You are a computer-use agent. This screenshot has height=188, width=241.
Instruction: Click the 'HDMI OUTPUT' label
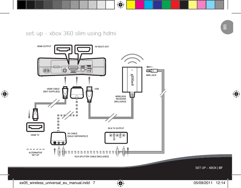click(44, 46)
